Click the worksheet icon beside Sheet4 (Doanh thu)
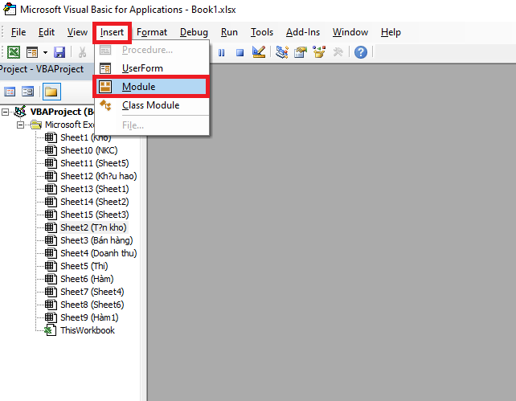 click(51, 253)
